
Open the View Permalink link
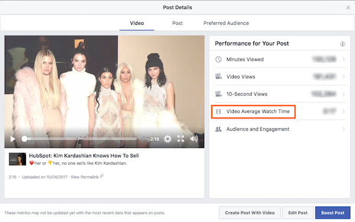point(85,177)
